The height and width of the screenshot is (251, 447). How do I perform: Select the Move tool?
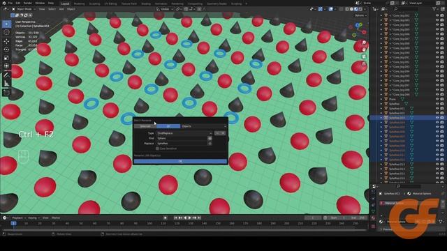pyautogui.click(x=6, y=41)
